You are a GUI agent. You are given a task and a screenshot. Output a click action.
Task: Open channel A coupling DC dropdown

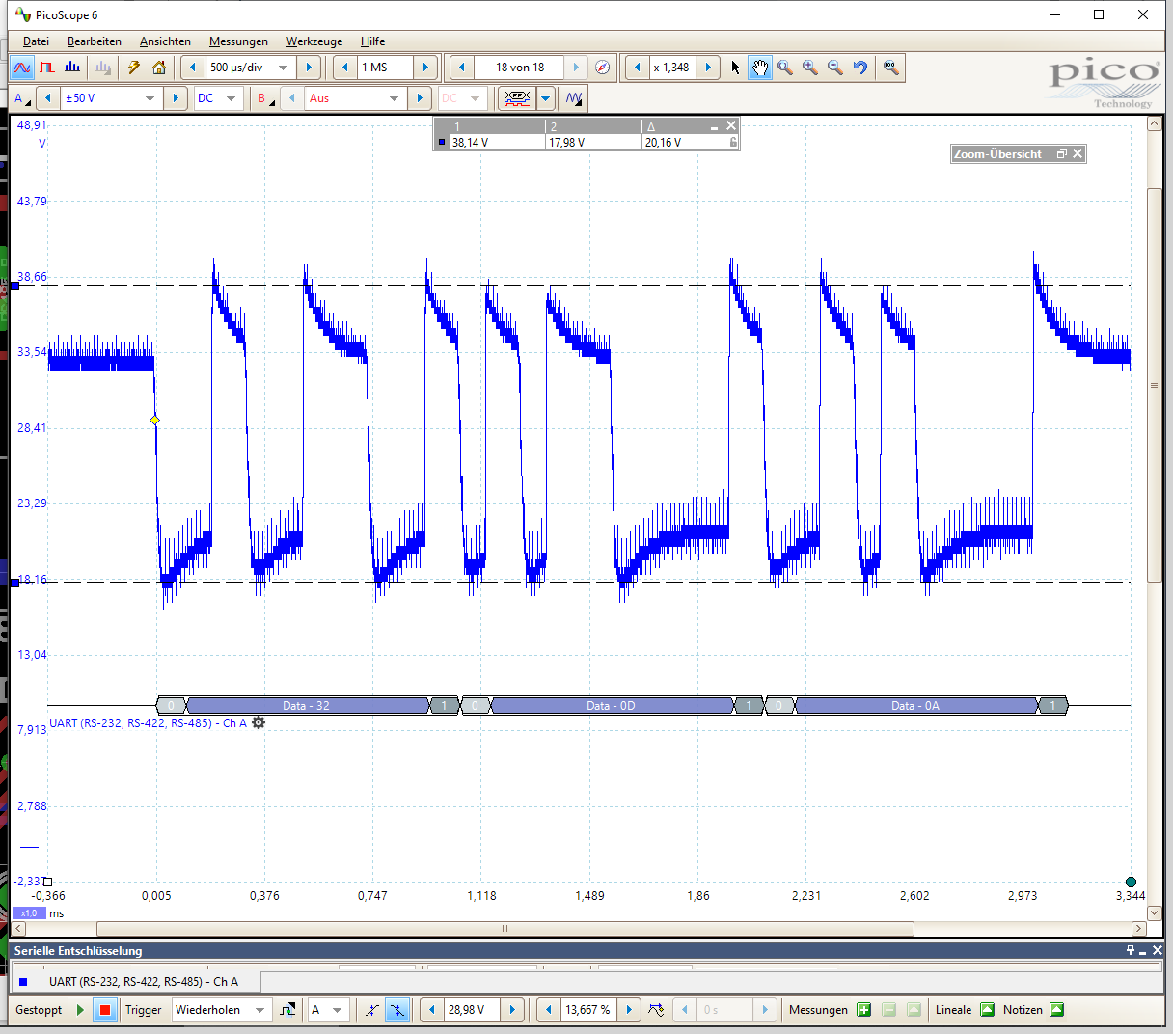click(x=231, y=98)
